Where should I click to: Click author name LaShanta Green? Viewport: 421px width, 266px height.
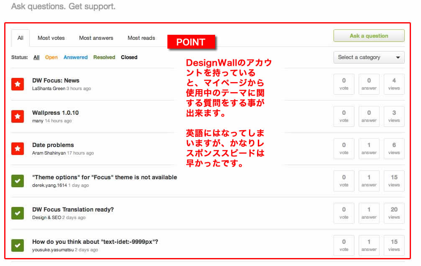click(49, 89)
